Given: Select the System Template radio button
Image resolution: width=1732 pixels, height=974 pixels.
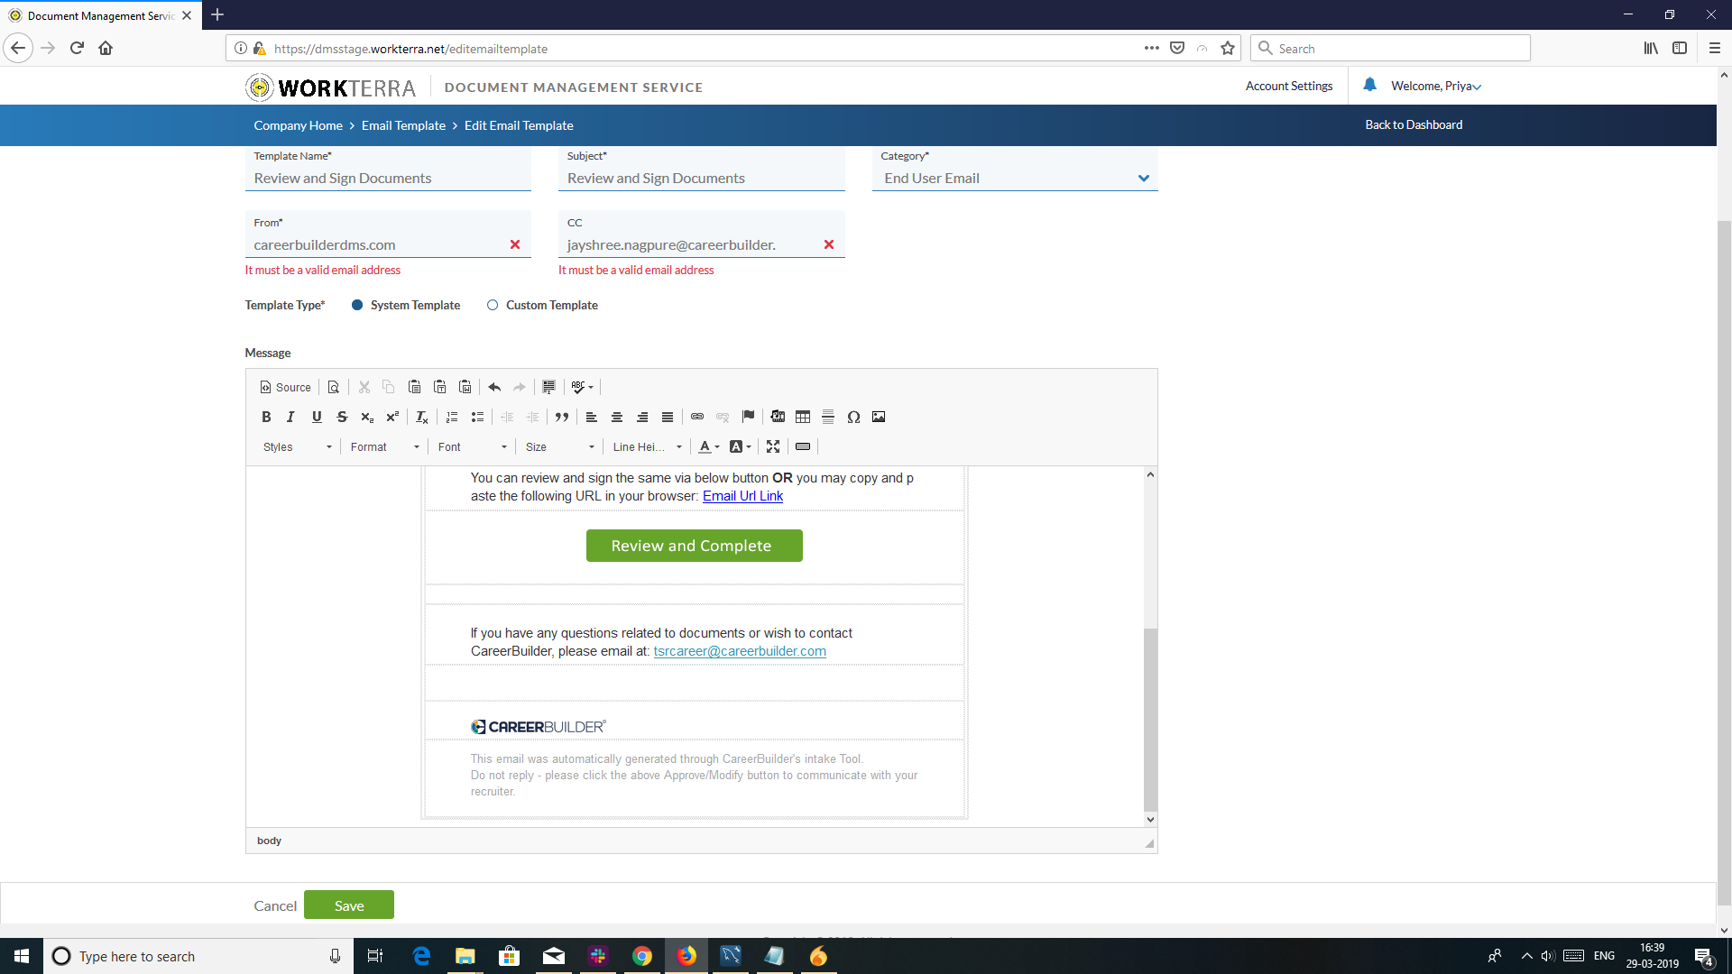Looking at the screenshot, I should tap(357, 305).
